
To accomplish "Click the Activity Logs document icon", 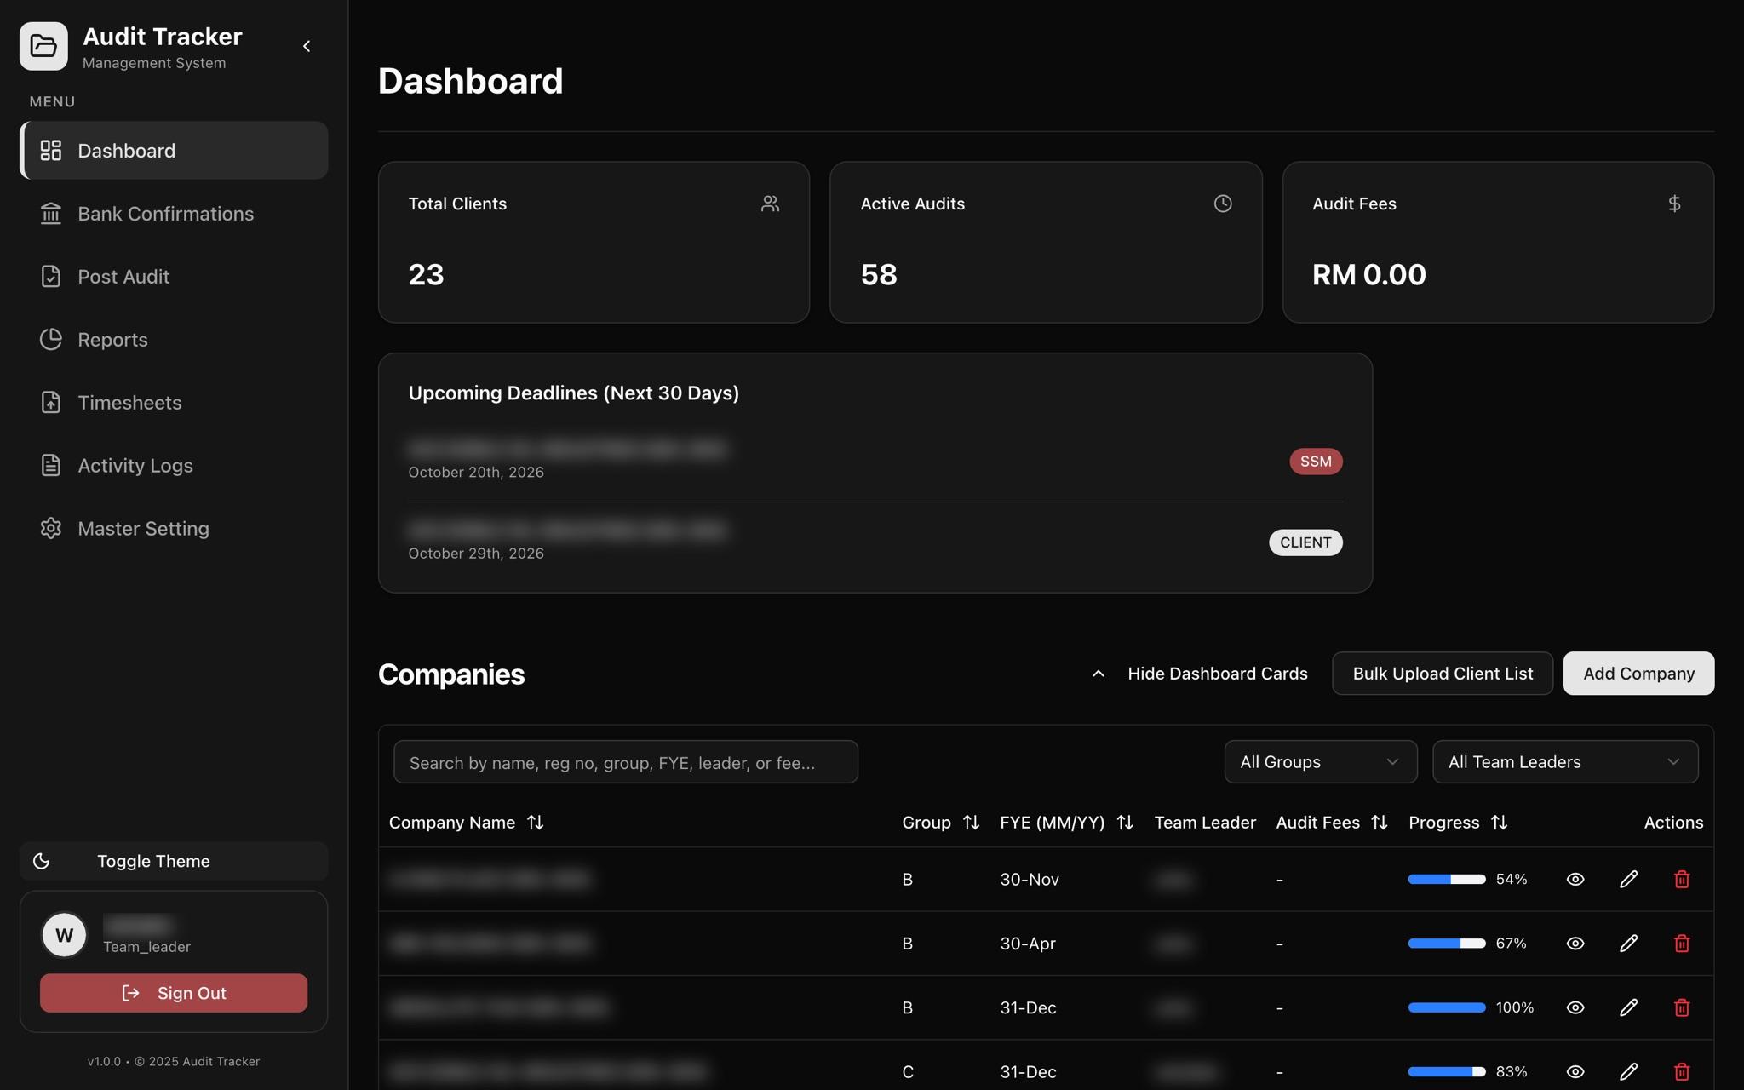I will tap(51, 465).
